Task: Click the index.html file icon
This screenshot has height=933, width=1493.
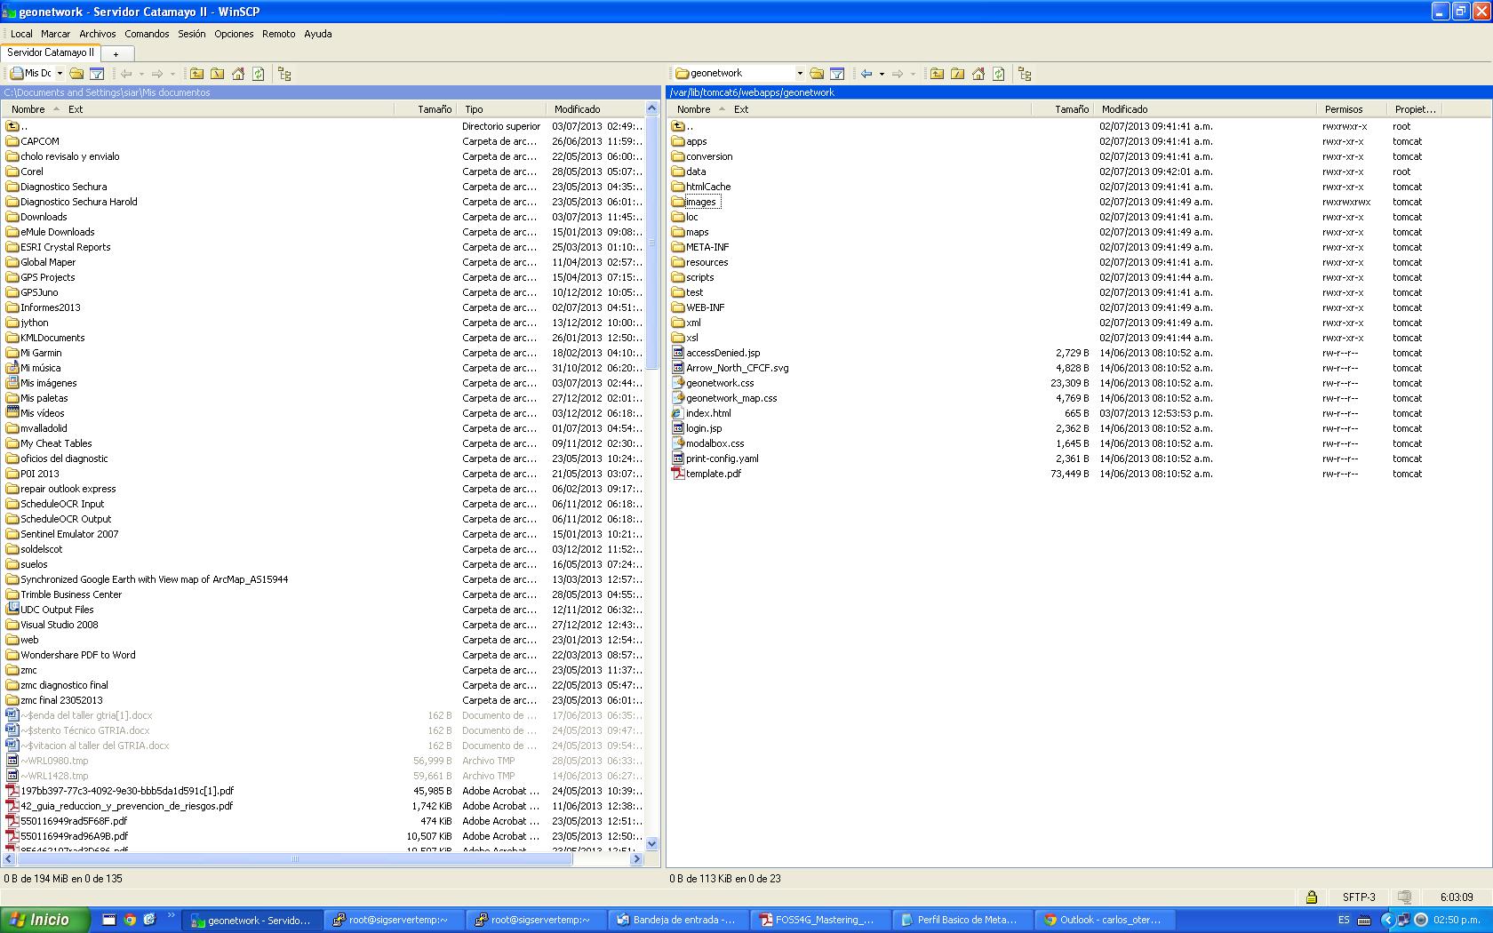Action: coord(678,413)
